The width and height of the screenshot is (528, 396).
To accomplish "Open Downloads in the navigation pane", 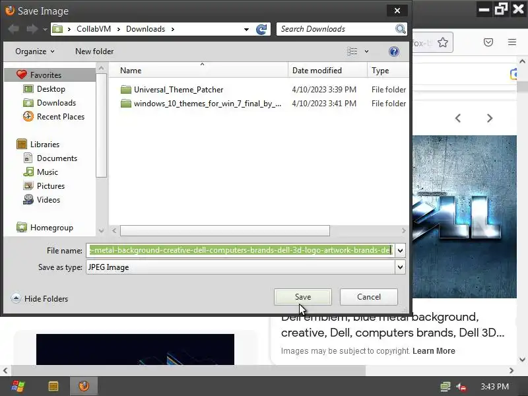I will click(56, 103).
